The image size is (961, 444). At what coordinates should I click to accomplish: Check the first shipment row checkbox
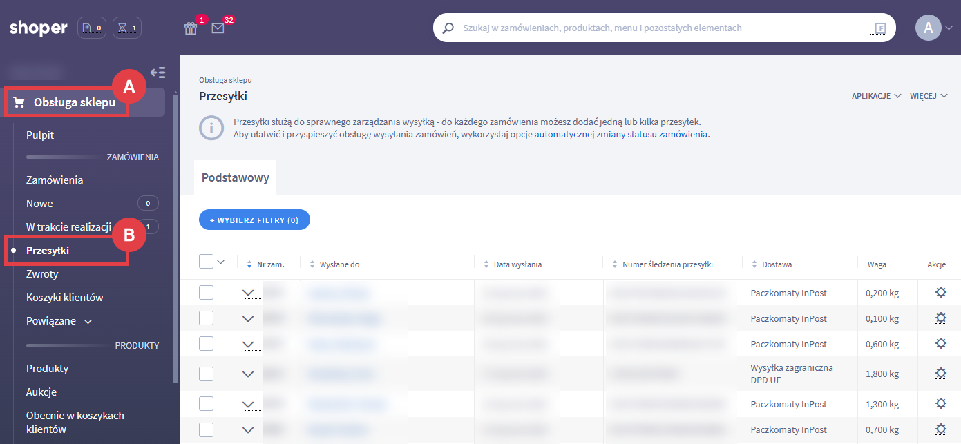click(x=206, y=293)
